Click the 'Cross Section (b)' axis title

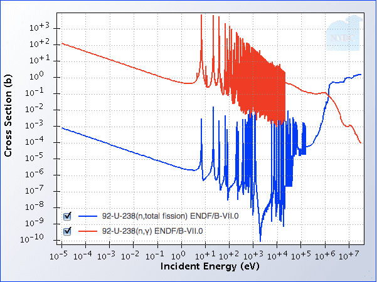pyautogui.click(x=8, y=116)
